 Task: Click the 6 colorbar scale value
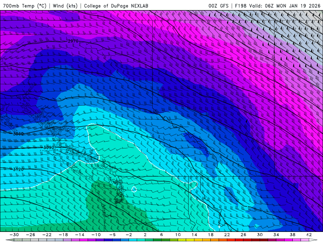[161, 235]
